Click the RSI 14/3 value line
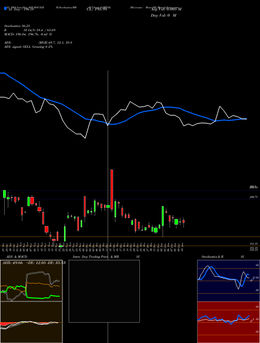The height and width of the screenshot is (343, 260). tap(30, 30)
